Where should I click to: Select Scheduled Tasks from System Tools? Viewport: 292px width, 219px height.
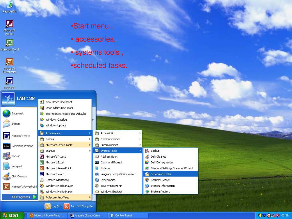pos(171,174)
